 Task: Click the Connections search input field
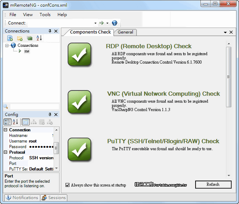click(35, 106)
